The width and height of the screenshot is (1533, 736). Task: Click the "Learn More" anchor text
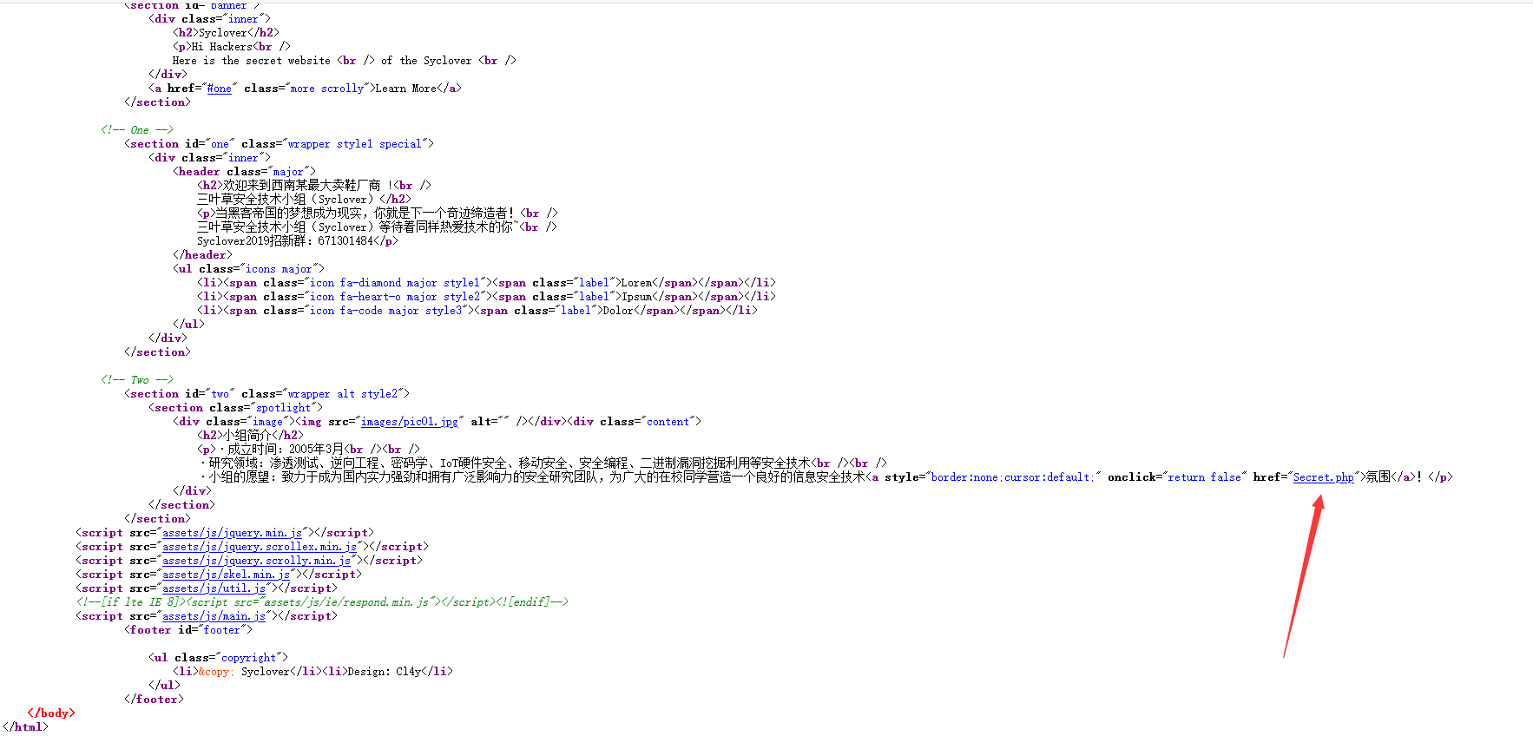pyautogui.click(x=405, y=89)
